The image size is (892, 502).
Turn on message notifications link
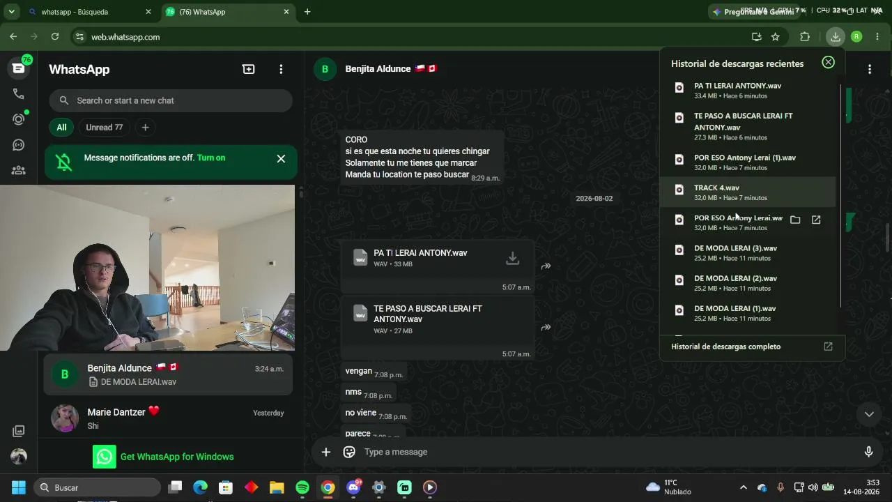pos(211,158)
